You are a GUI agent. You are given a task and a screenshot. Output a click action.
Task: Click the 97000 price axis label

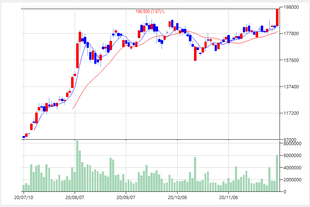tap(290, 140)
